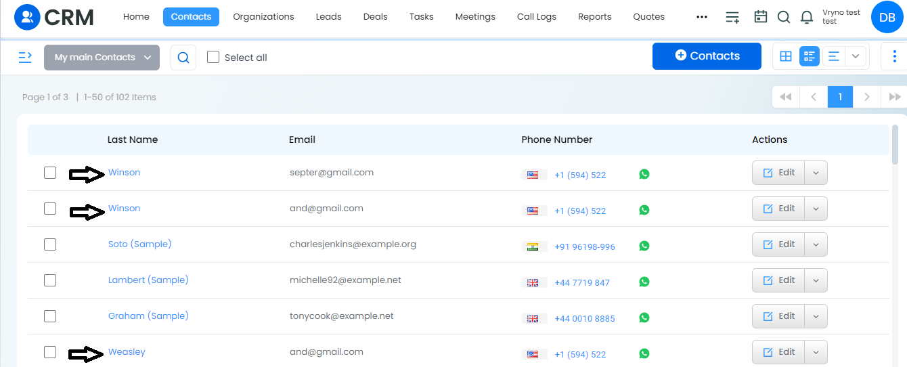Expand actions dropdown for Lambert (Sample)

816,280
